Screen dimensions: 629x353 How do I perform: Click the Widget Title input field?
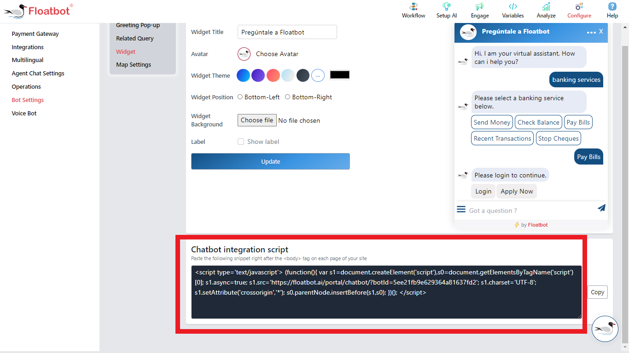(287, 32)
